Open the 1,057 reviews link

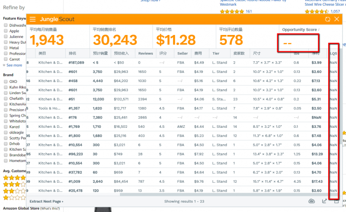point(335,11)
